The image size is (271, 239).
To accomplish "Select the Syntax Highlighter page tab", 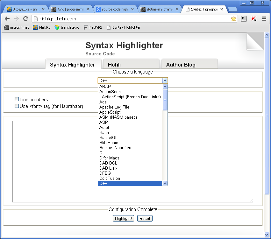I will (x=73, y=64).
